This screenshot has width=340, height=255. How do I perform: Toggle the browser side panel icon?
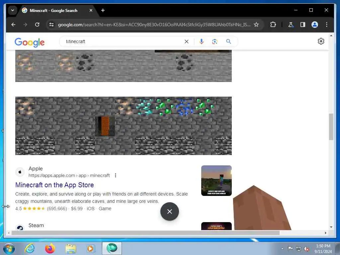click(303, 25)
